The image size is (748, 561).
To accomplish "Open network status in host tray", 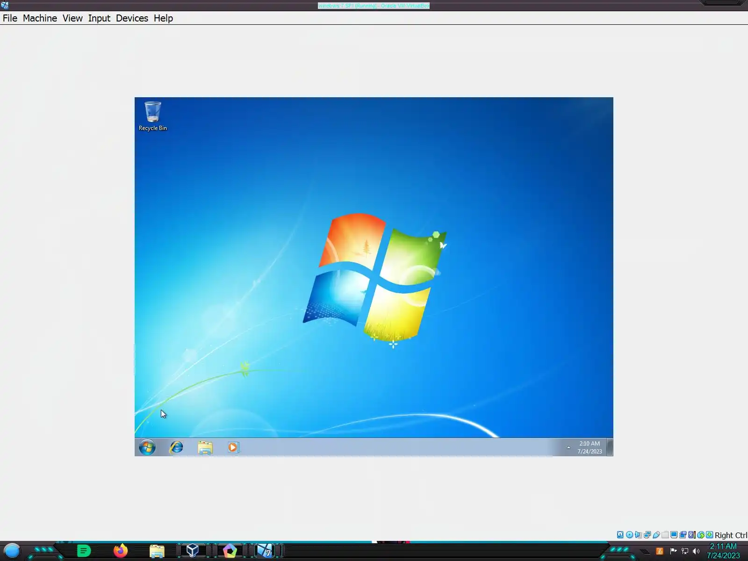I will point(685,551).
